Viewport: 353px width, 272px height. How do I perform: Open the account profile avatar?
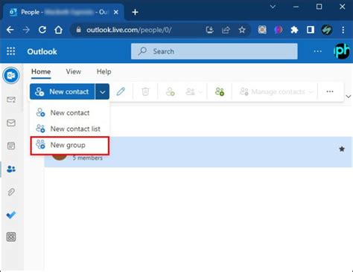[x=342, y=51]
